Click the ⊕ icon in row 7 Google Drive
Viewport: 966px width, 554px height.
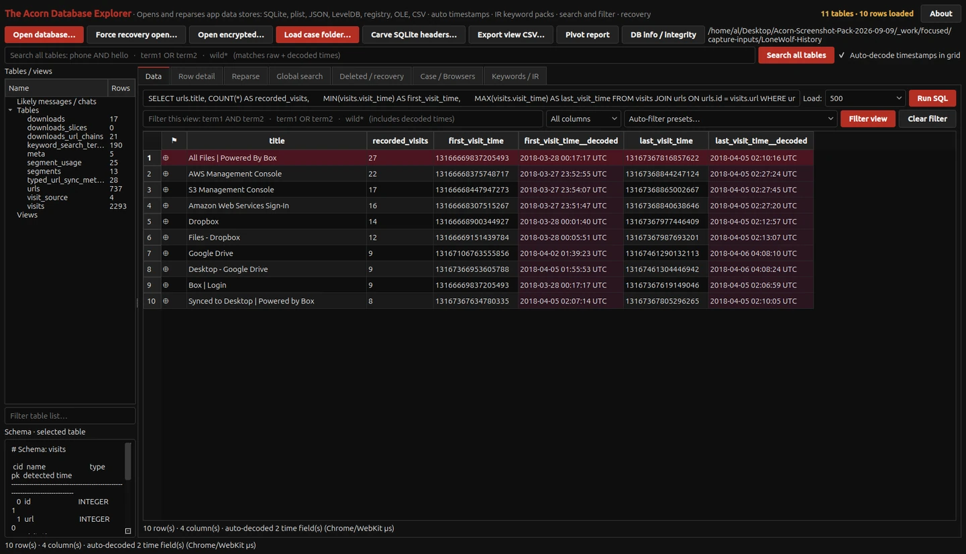166,253
